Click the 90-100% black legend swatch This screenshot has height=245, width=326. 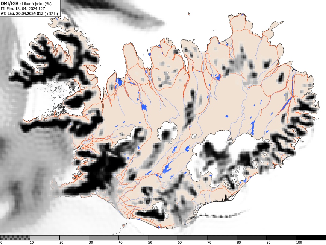pyautogui.click(x=281, y=238)
